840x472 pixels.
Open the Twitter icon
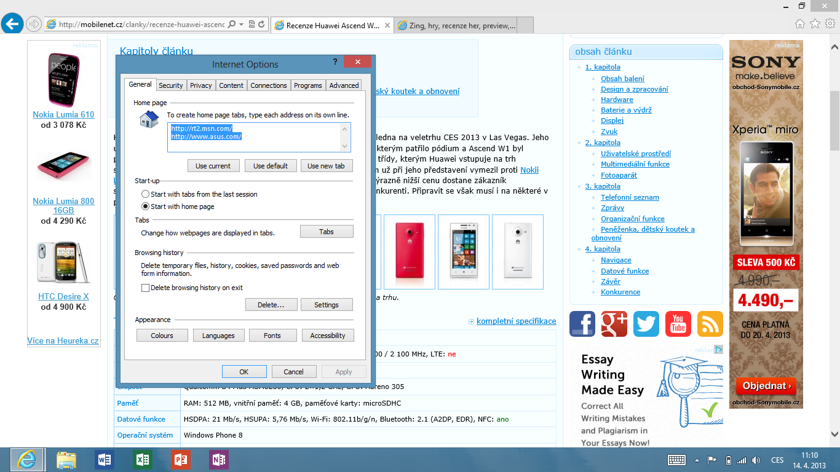(x=646, y=324)
